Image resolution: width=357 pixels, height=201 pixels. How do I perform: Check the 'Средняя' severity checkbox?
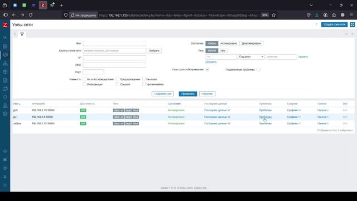pyautogui.click(x=117, y=84)
